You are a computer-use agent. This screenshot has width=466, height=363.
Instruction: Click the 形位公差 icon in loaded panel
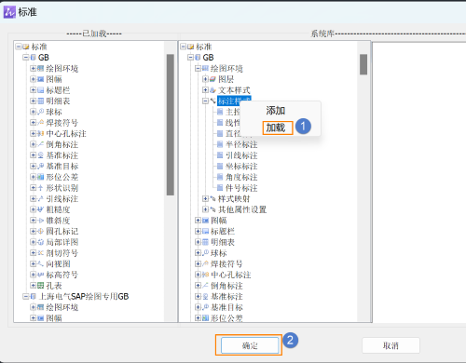point(41,177)
